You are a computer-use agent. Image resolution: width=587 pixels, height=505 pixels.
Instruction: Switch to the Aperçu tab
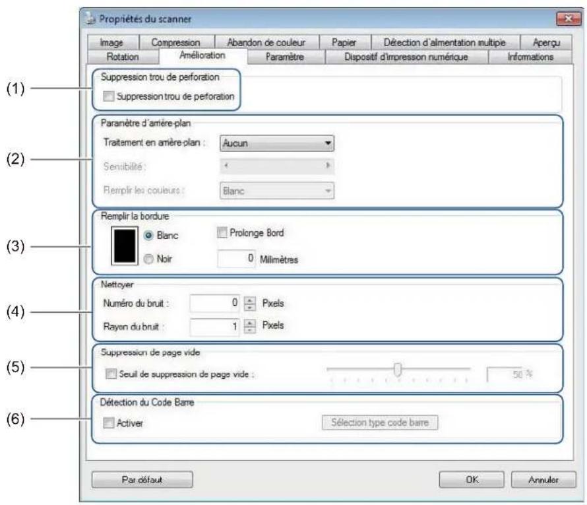[x=546, y=42]
